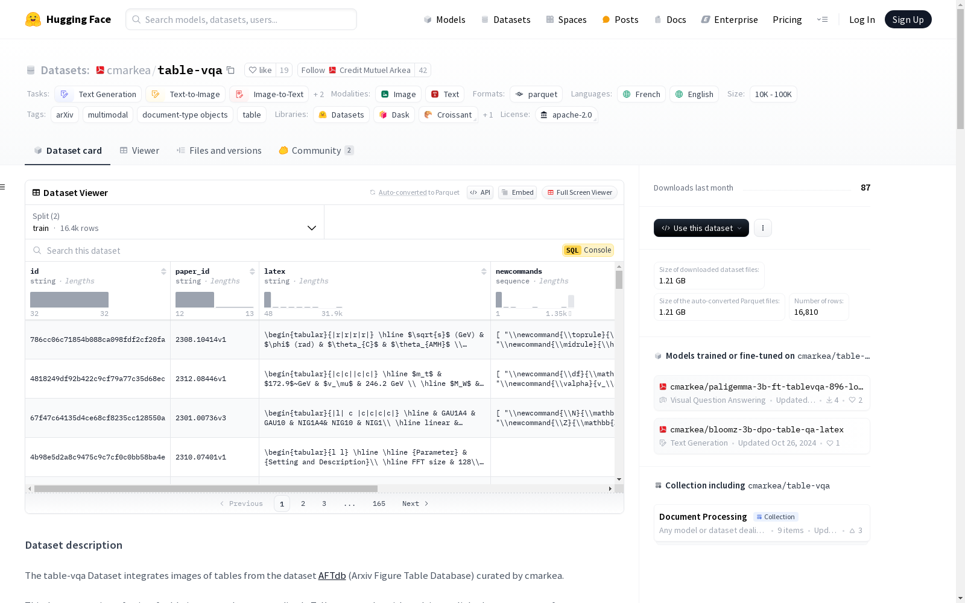The width and height of the screenshot is (965, 603).
Task: Switch to the Viewer tab
Action: click(139, 150)
